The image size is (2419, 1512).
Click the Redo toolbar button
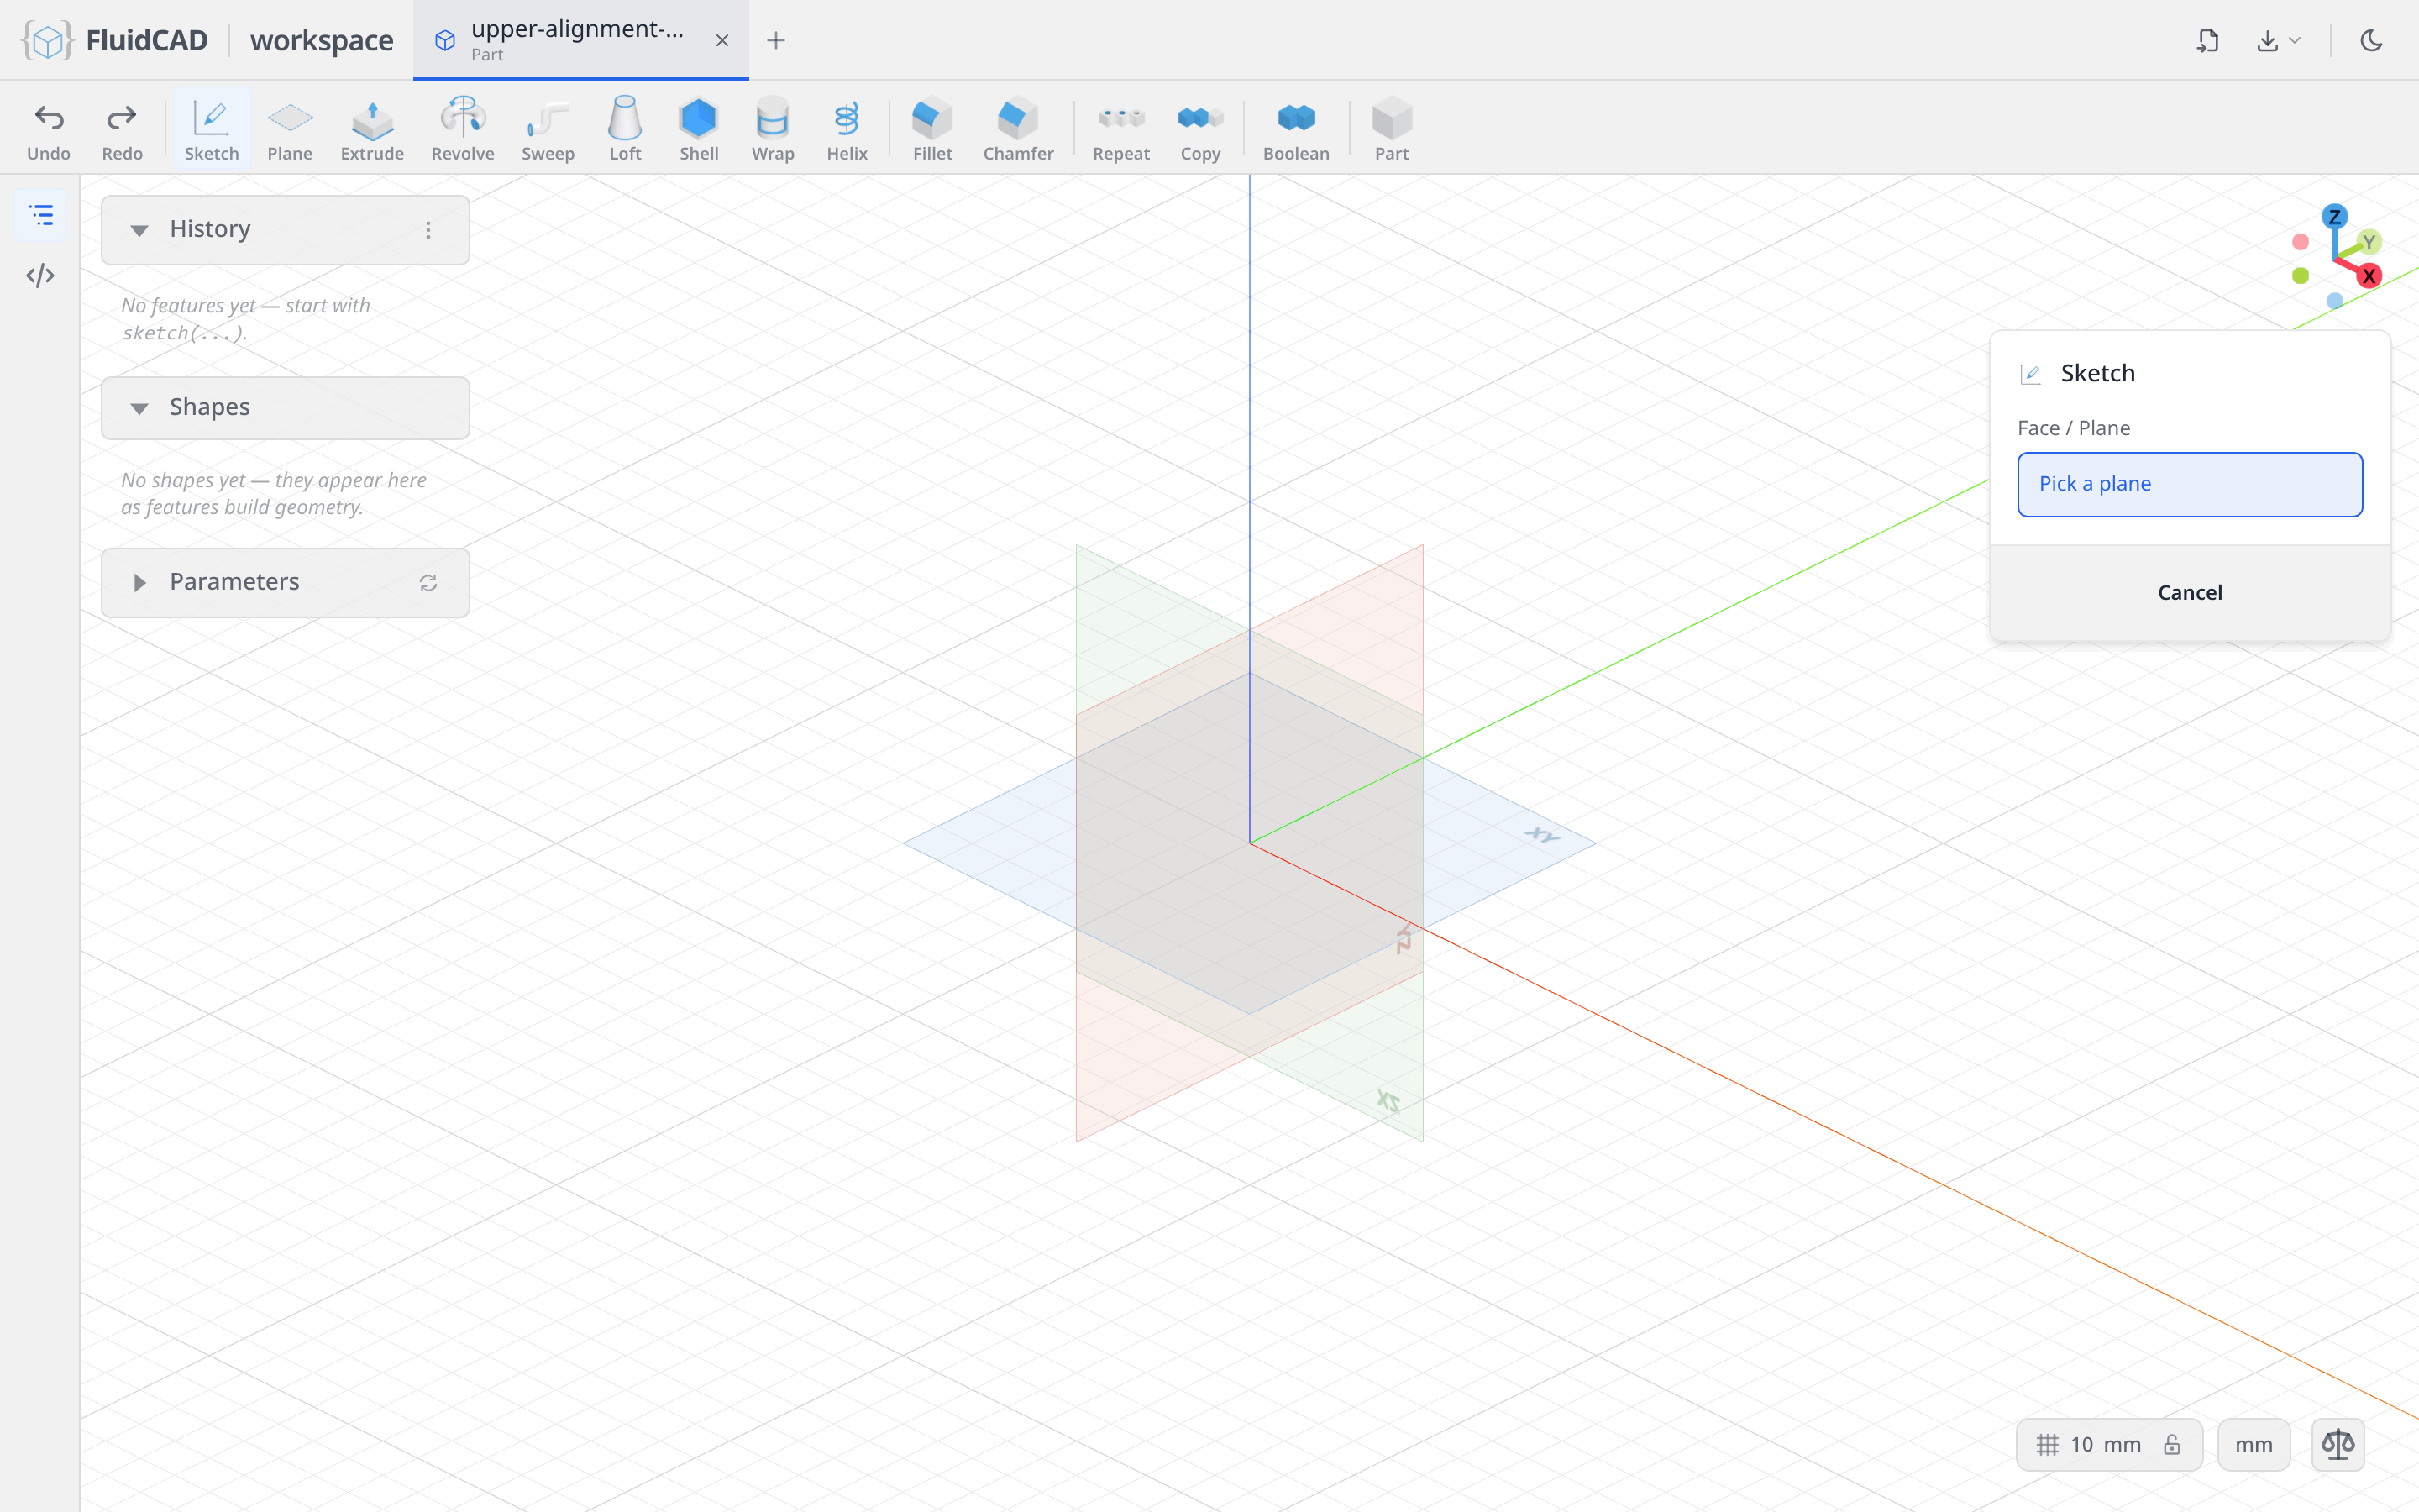click(122, 130)
